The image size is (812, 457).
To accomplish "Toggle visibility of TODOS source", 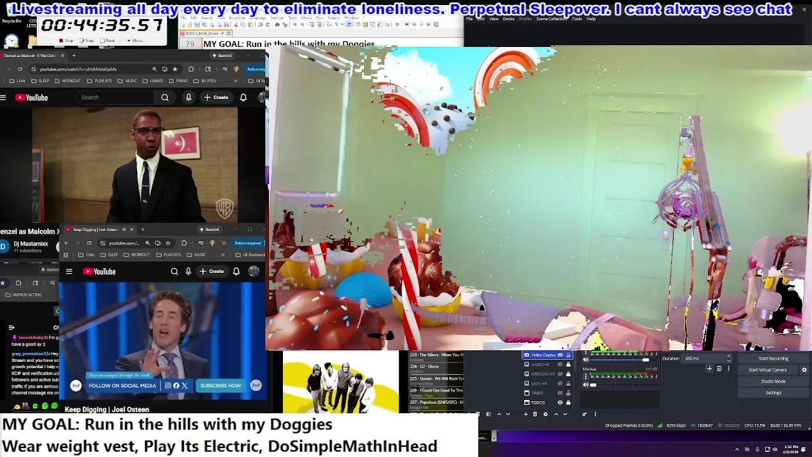I will pos(560,402).
